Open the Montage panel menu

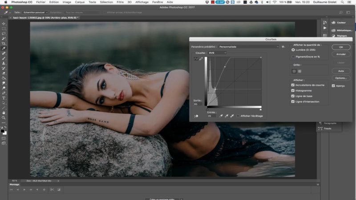(x=318, y=184)
